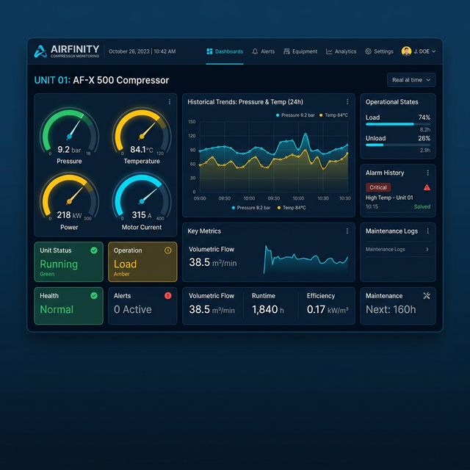Image resolution: width=470 pixels, height=470 pixels.
Task: Click the Dashboards grid icon
Action: click(209, 51)
